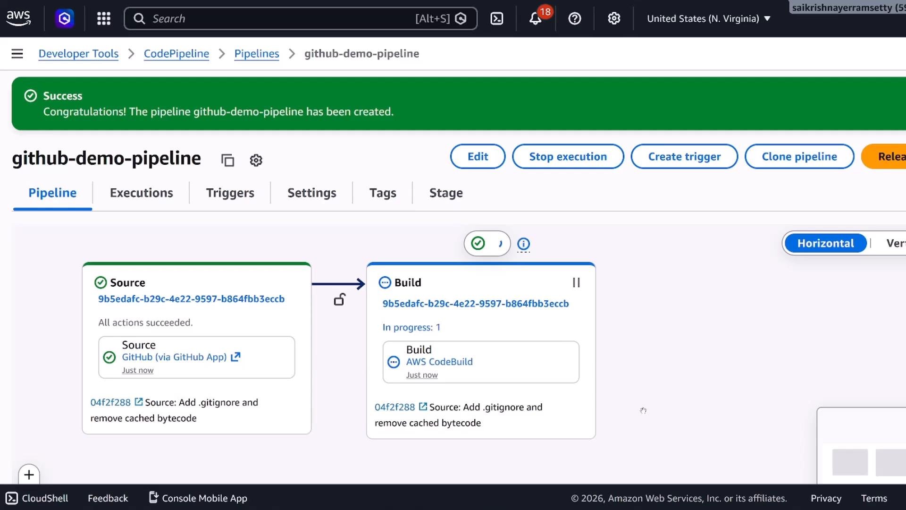This screenshot has width=906, height=510.
Task: Click Clone pipeline button
Action: 799,156
